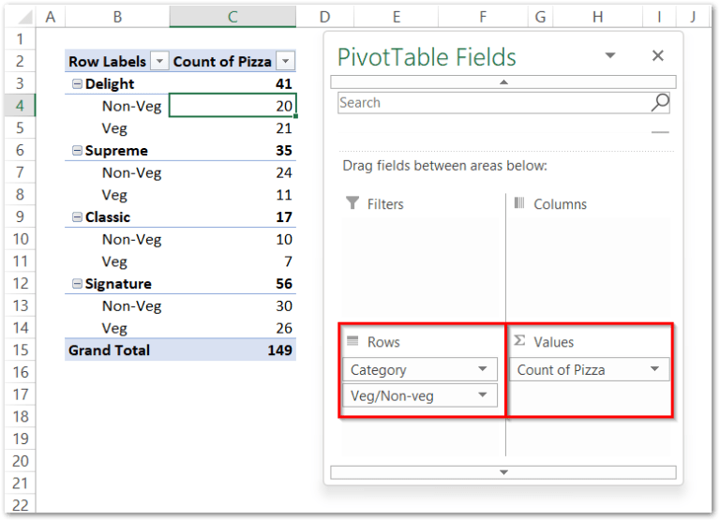720x521 pixels.
Task: Select column E header
Action: pyautogui.click(x=397, y=17)
